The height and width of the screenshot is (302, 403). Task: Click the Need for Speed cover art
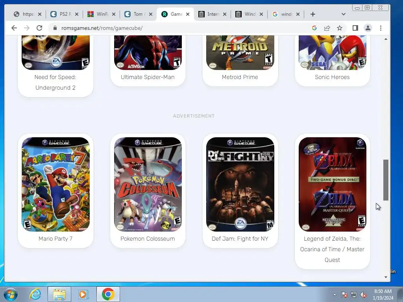pos(55,53)
